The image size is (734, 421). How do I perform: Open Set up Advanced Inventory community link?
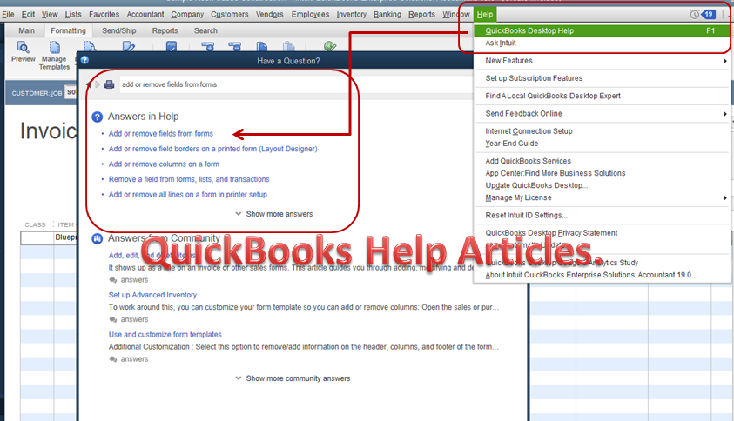coord(152,295)
